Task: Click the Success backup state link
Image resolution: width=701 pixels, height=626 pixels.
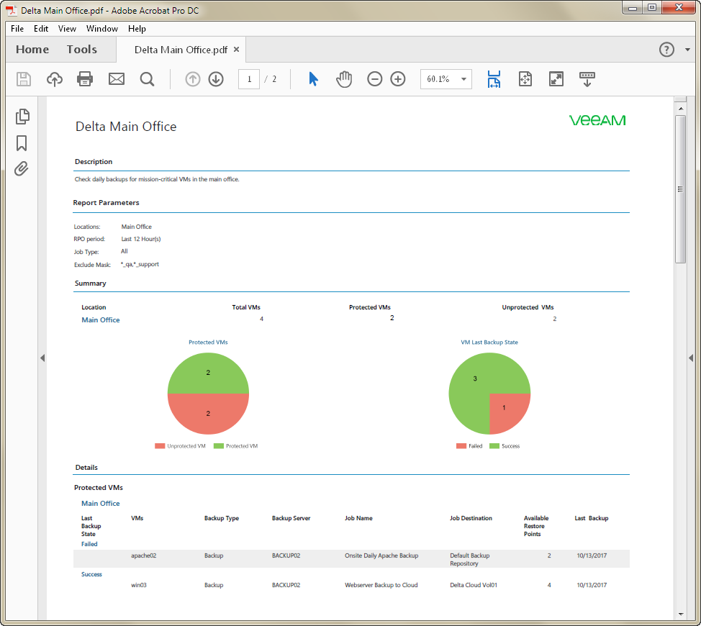Action: pos(91,574)
